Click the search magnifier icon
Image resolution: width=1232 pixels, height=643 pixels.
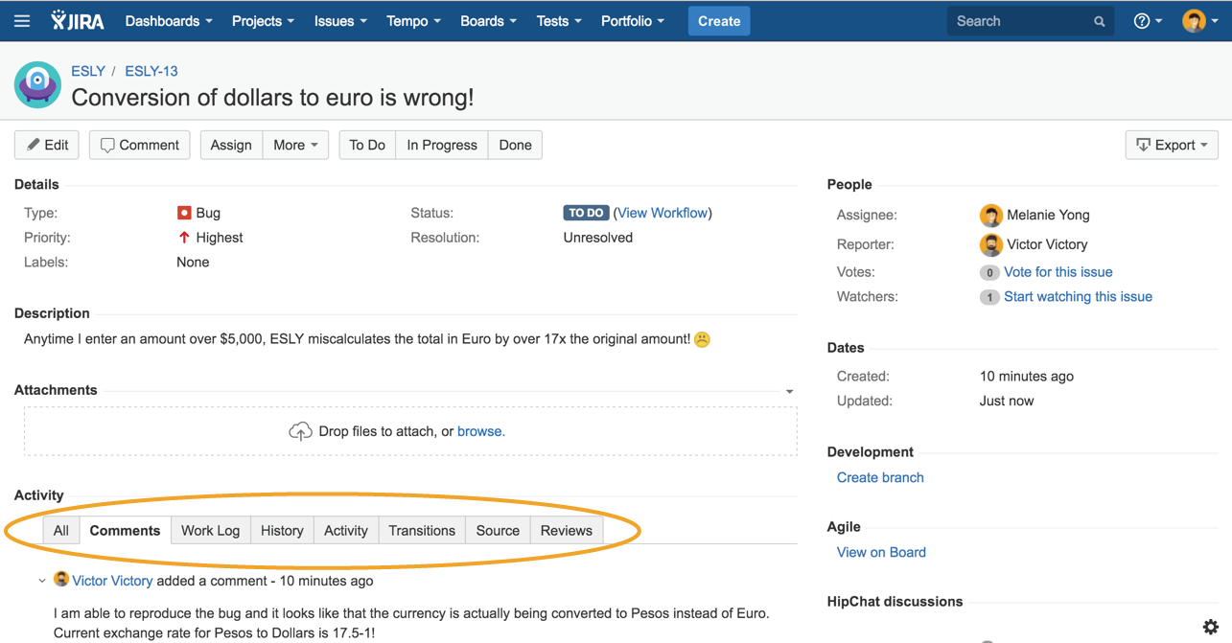tap(1099, 21)
